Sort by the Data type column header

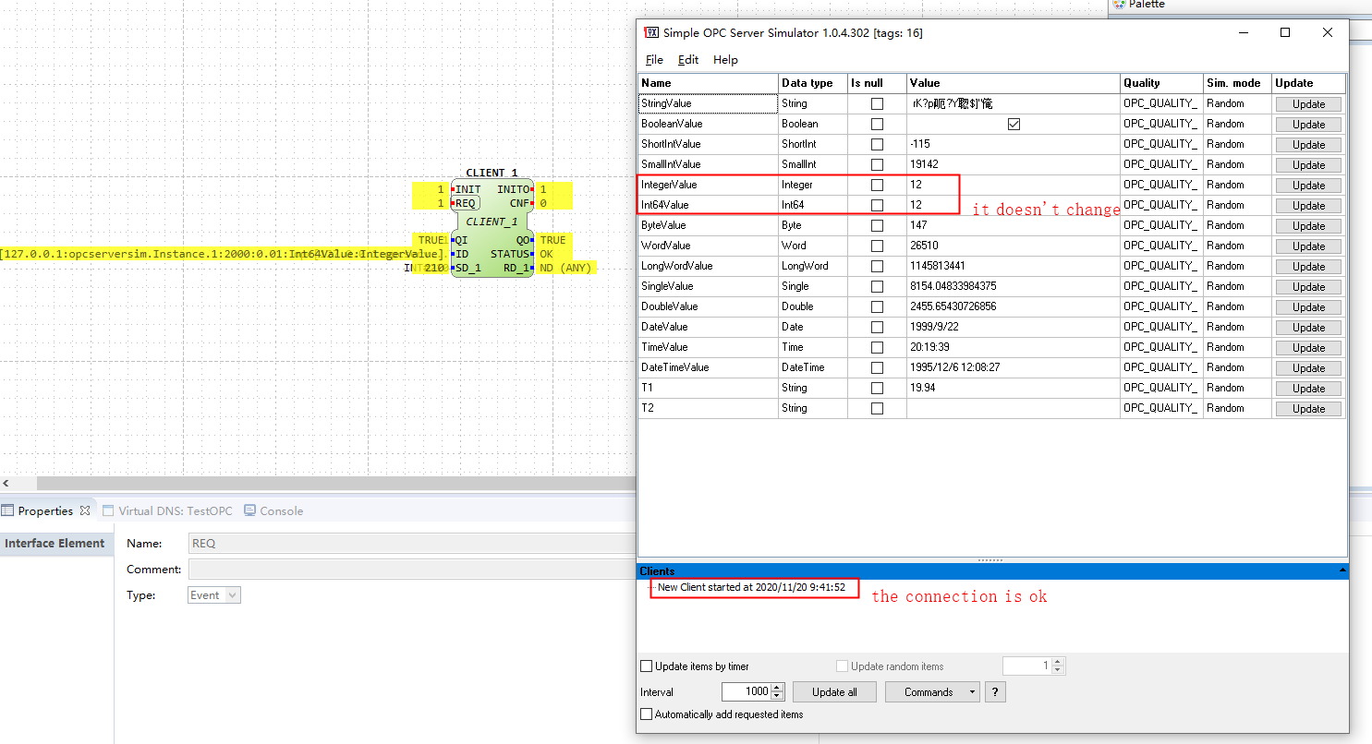coord(813,83)
